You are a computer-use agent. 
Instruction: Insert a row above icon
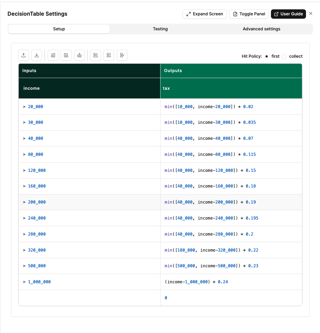95,55
